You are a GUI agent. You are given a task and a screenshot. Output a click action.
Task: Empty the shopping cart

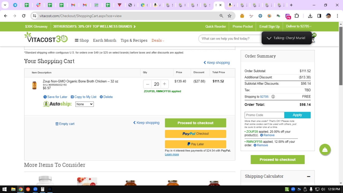click(65, 124)
